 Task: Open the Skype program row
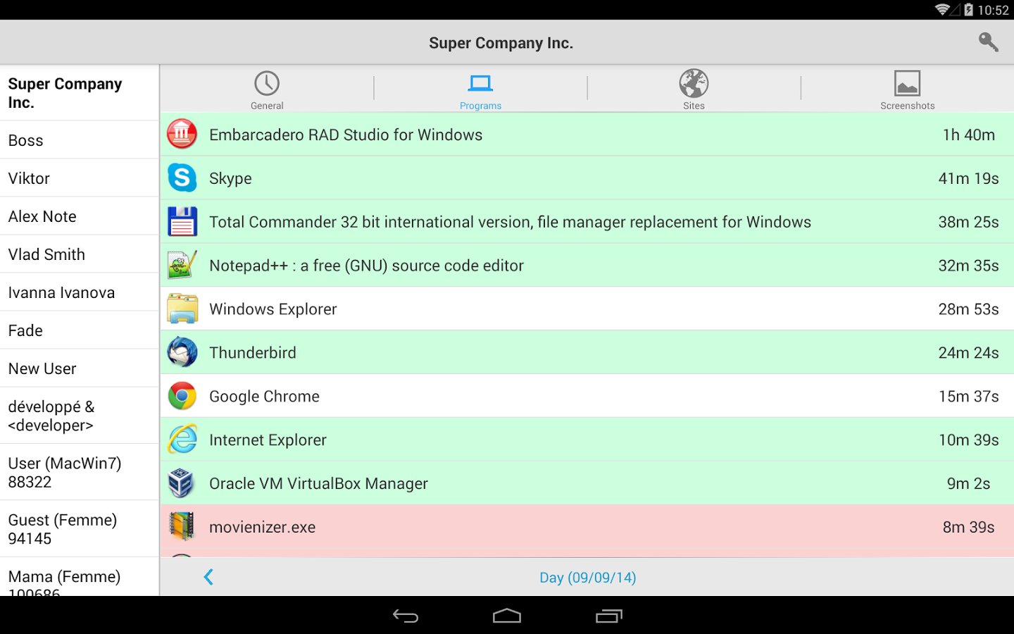587,178
